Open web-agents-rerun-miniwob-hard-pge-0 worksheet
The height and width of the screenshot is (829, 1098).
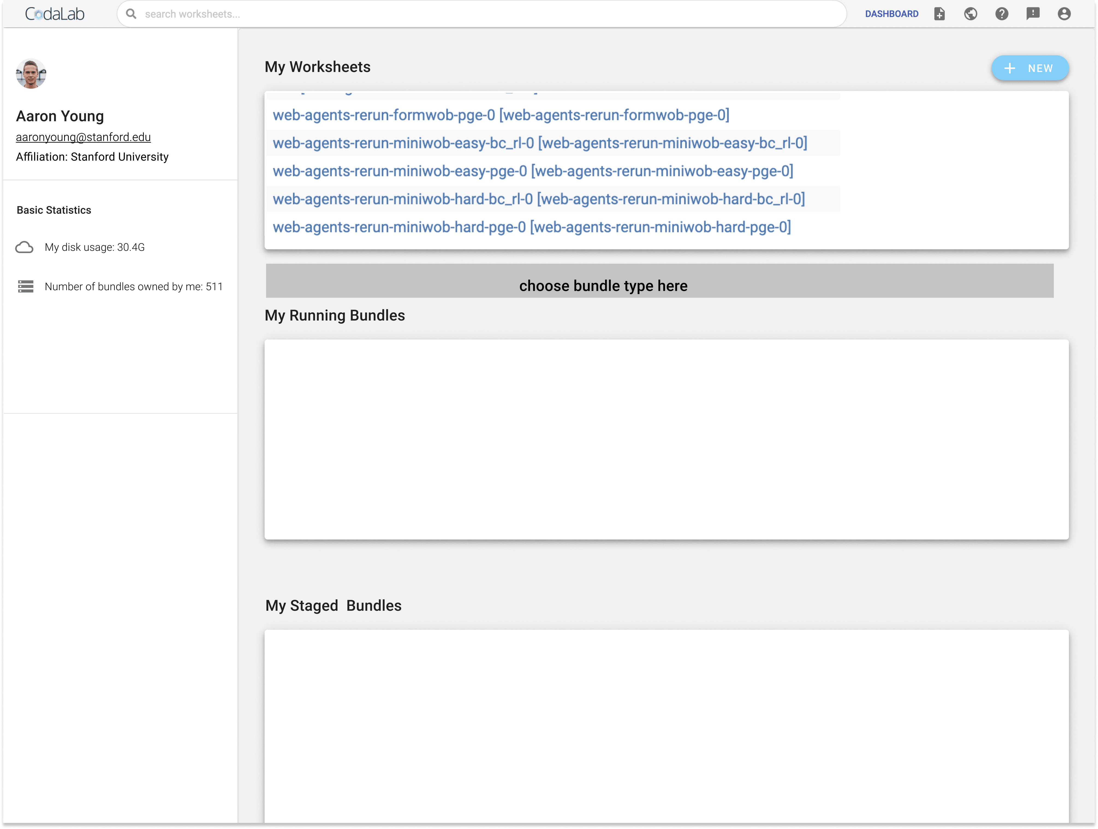(x=532, y=227)
